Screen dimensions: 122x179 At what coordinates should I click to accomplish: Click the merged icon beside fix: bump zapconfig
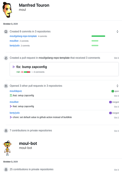14,67
